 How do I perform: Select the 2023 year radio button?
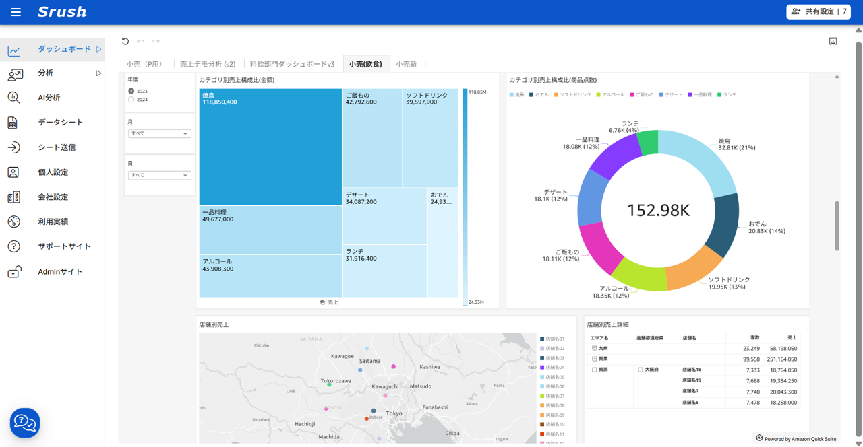click(131, 91)
